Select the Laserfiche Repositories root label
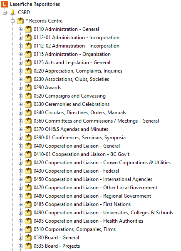 point(35,4)
